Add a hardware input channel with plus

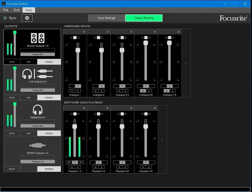tap(186, 63)
